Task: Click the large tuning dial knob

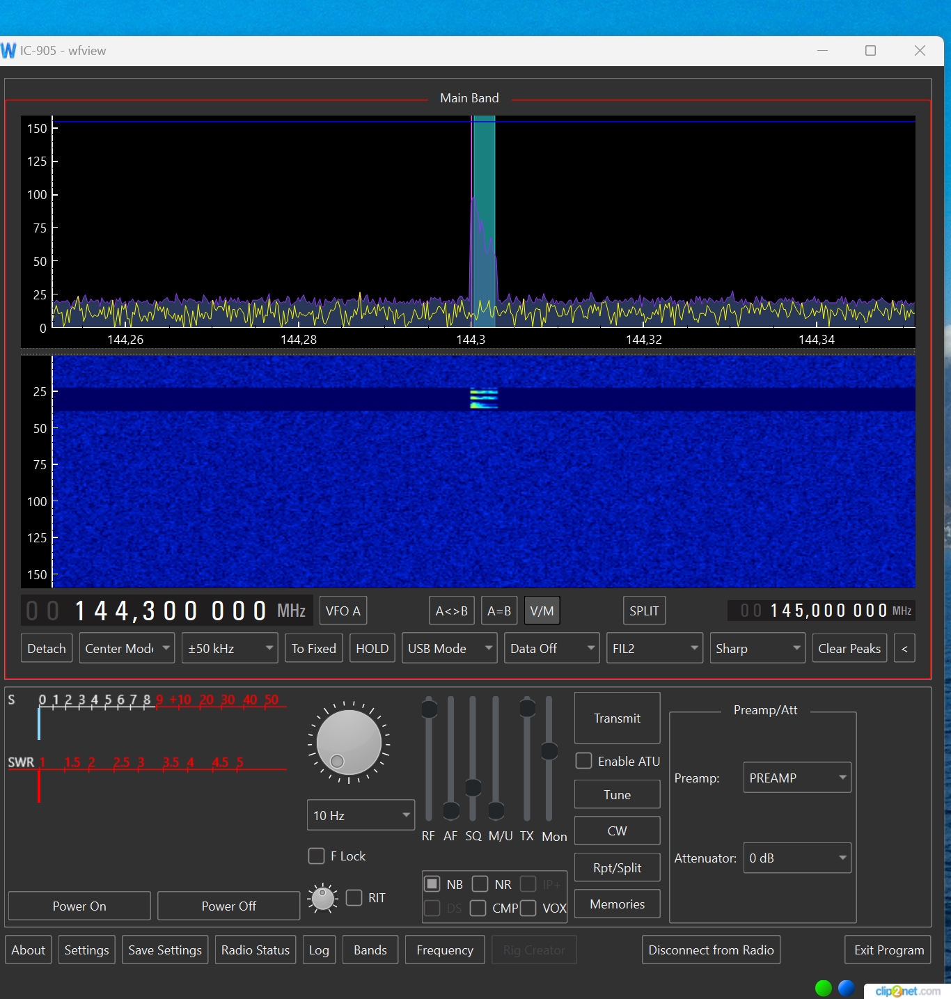Action: [349, 742]
